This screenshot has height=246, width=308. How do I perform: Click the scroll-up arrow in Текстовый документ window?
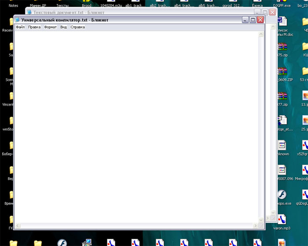(273, 27)
